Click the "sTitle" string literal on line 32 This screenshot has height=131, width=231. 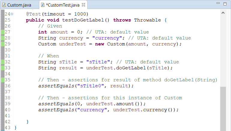98,62
